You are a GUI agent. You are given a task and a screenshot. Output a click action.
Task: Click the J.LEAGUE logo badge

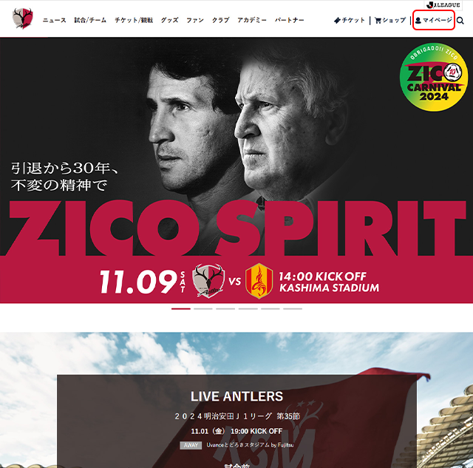443,5
